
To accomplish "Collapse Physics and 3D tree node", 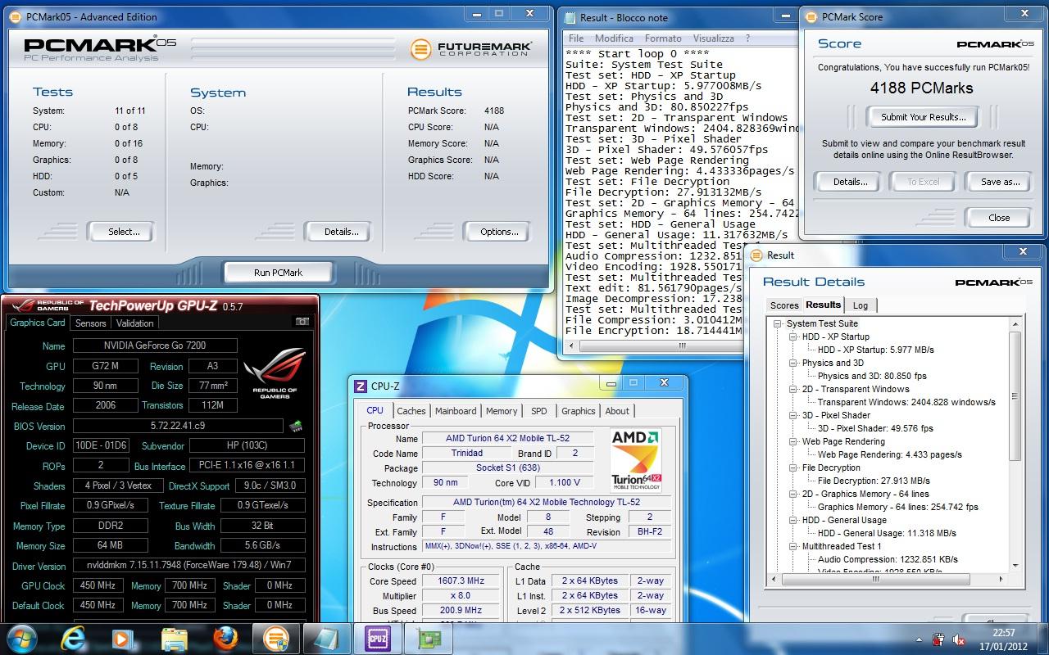I will tap(793, 363).
